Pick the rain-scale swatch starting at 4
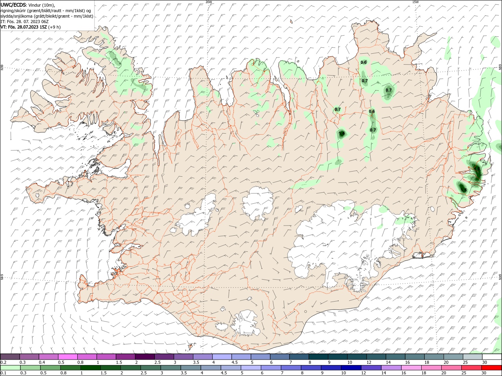Viewport: 502px width, 376px height. click(x=211, y=368)
